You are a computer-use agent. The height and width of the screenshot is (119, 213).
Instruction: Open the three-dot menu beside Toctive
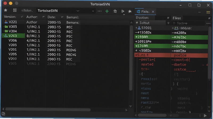(208, 24)
